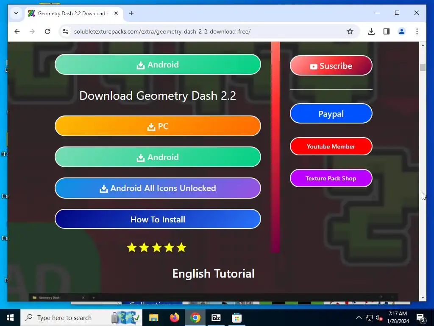This screenshot has height=326, width=434.
Task: Click the Android button below PC
Action: tap(158, 157)
